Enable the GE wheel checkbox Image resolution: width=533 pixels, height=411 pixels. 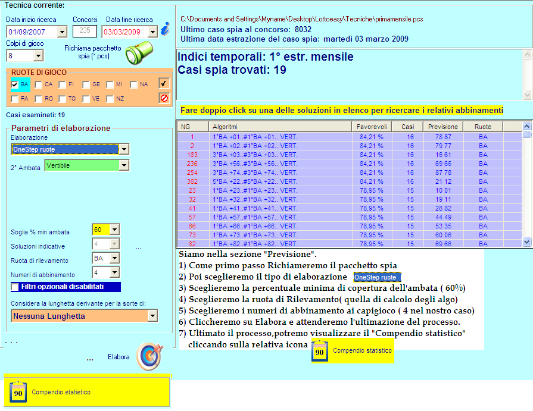[86, 84]
